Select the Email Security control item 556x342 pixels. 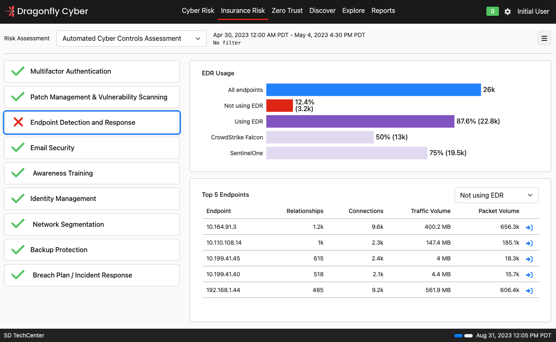coord(92,148)
